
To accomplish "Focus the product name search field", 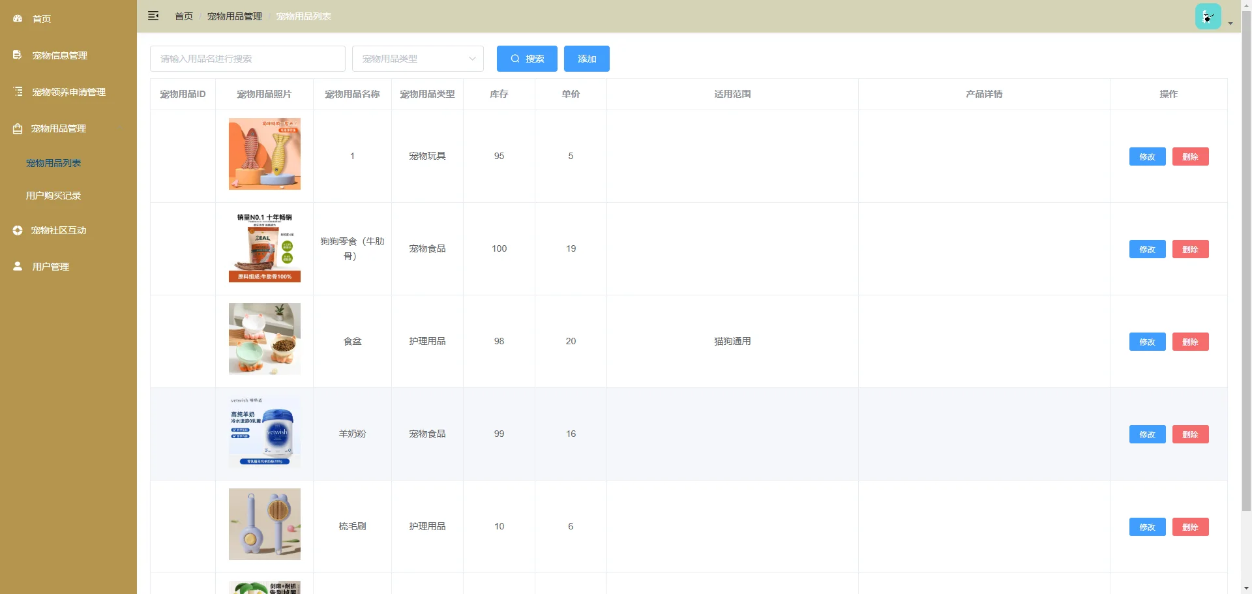I will point(248,59).
